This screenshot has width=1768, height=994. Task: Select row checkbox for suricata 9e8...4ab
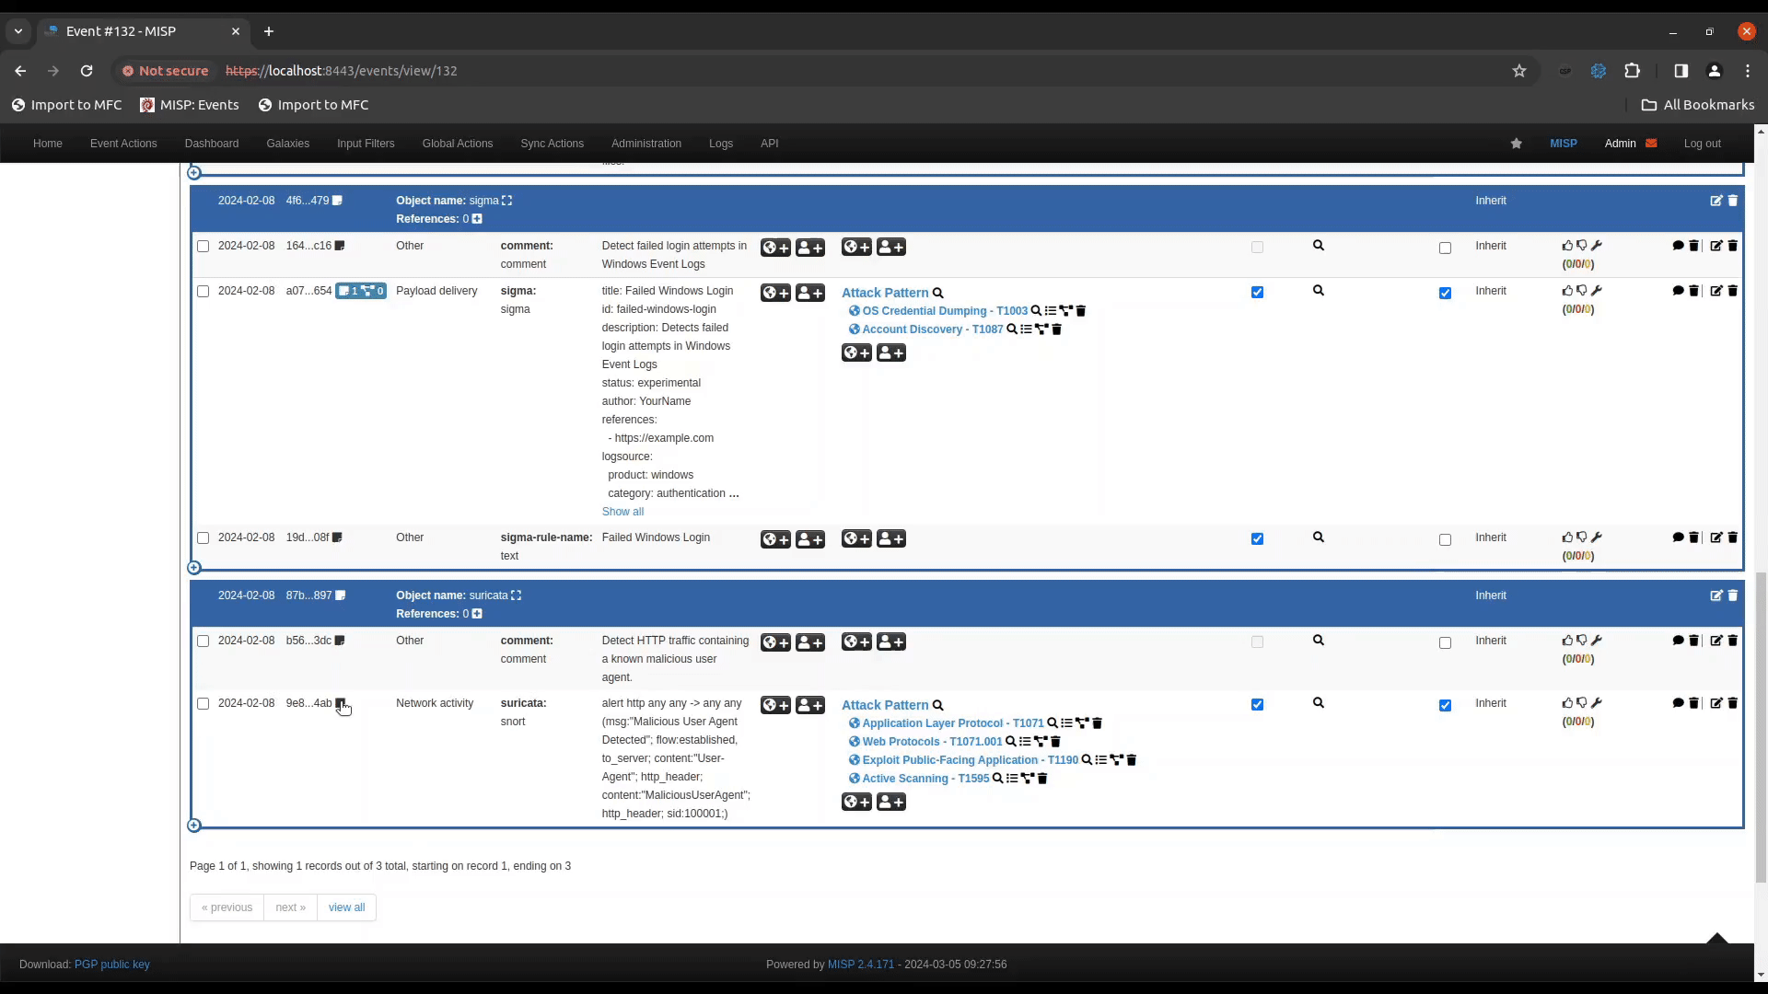click(204, 704)
